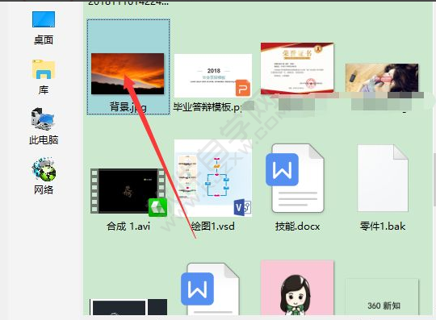Select the cartoon girl pink image
This screenshot has height=320, width=436.
(x=297, y=288)
